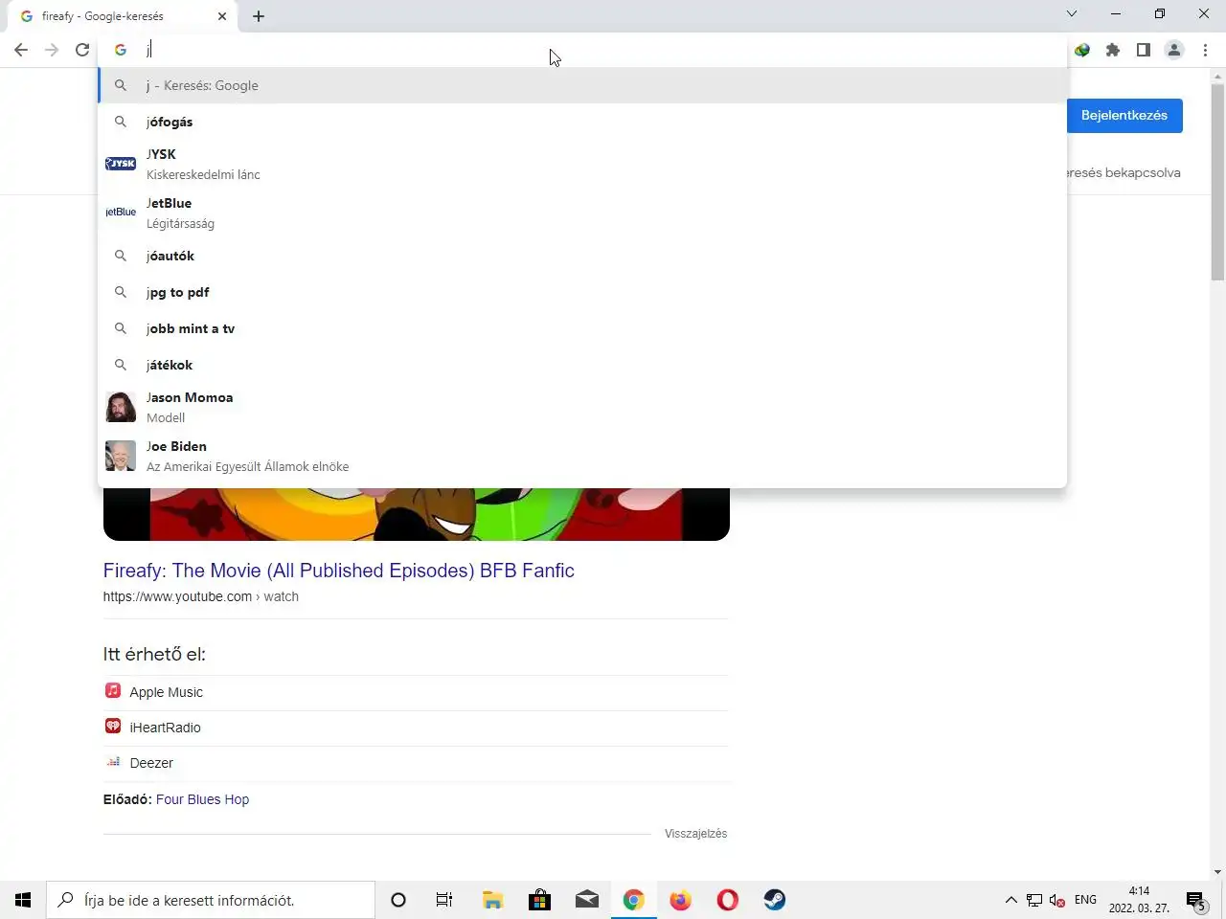The width and height of the screenshot is (1226, 919).
Task: Open the Chrome profile avatar
Action: pyautogui.click(x=1174, y=50)
